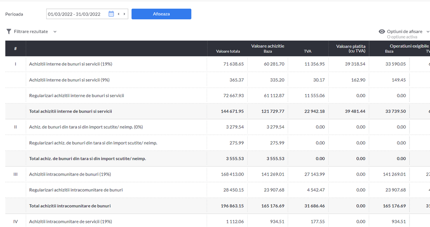Click value 72 667.93
Screen dimensions: 430x227
coord(233,96)
